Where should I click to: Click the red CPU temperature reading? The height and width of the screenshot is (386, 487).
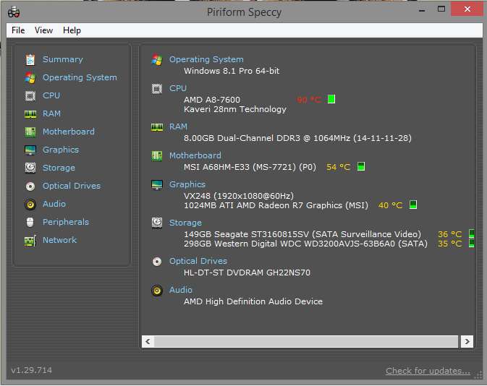309,100
